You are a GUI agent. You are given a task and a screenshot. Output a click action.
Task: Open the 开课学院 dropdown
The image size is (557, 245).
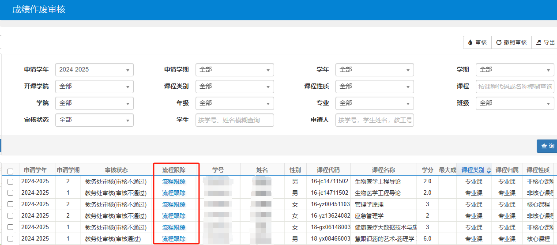point(94,87)
